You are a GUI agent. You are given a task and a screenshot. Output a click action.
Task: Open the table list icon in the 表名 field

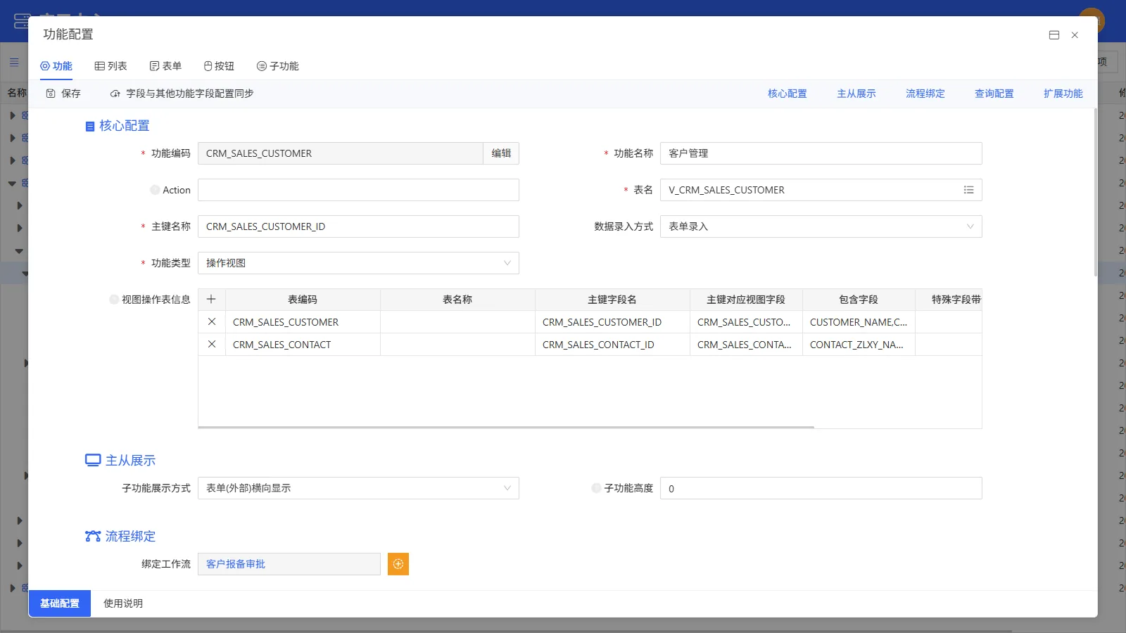(968, 190)
